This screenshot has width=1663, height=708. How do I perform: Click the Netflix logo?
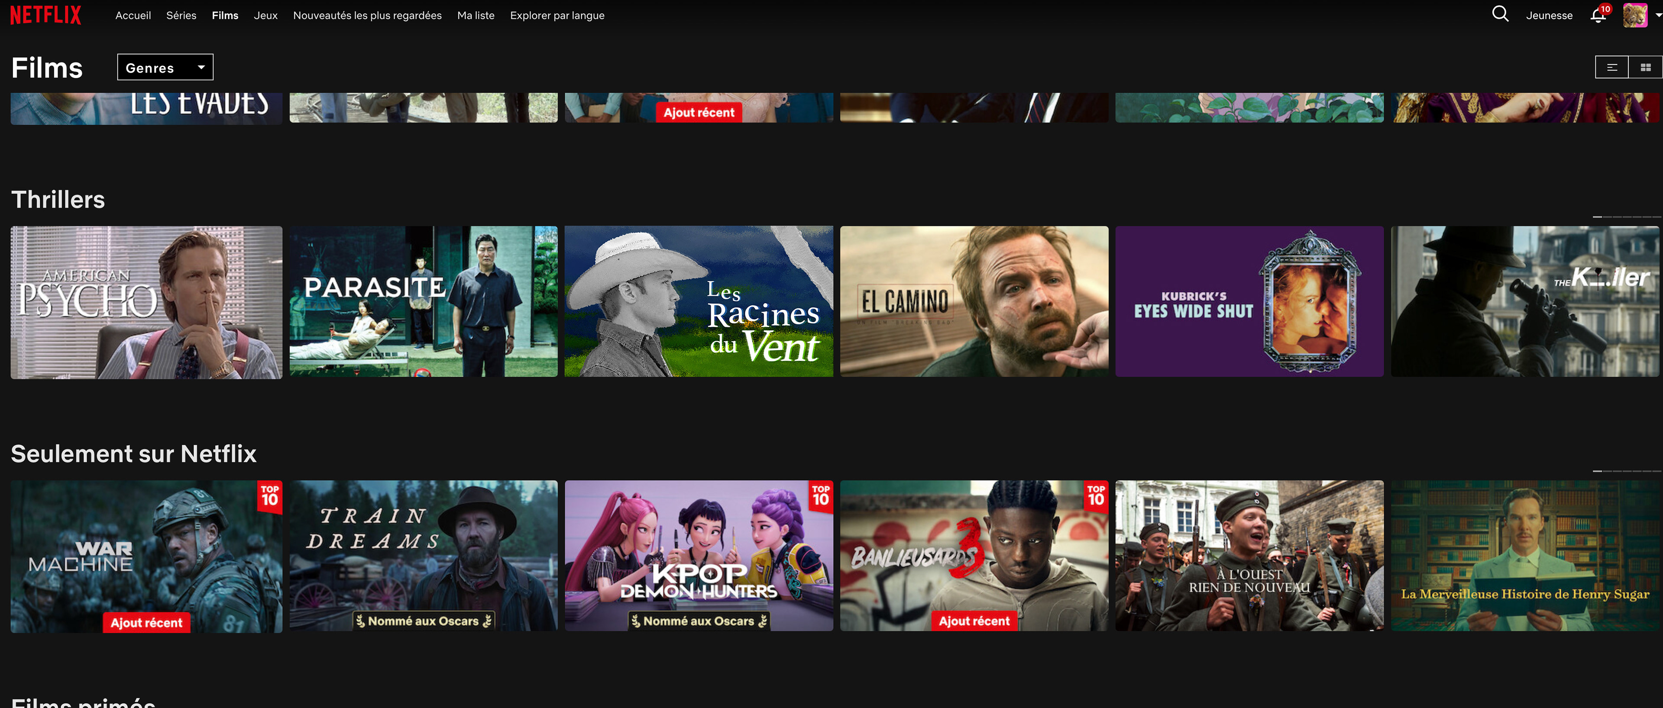click(x=46, y=15)
